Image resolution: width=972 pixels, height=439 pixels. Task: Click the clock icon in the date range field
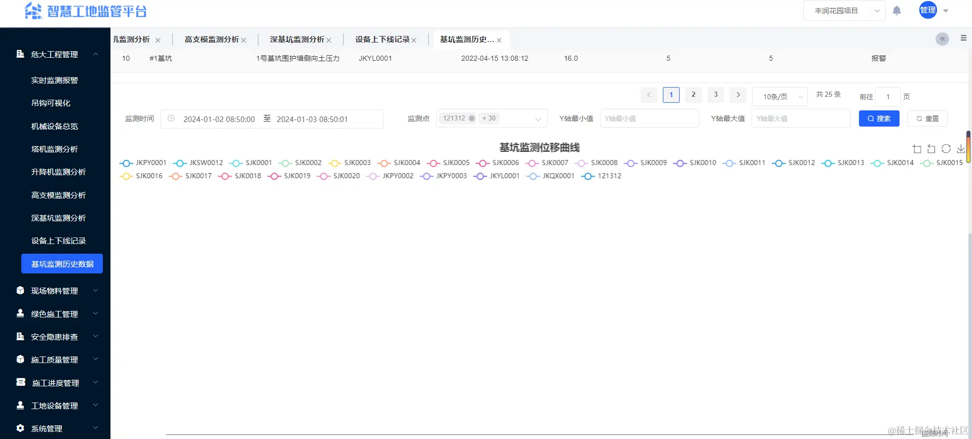pyautogui.click(x=171, y=118)
